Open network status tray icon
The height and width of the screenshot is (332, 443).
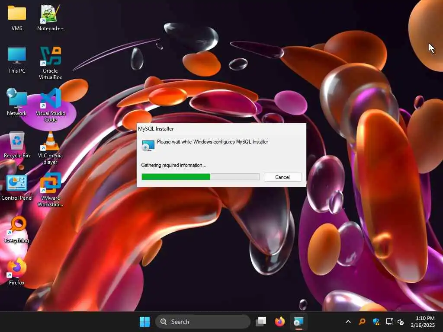(x=390, y=322)
